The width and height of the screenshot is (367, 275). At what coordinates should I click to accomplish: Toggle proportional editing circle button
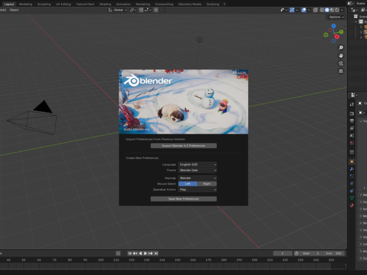click(156, 10)
